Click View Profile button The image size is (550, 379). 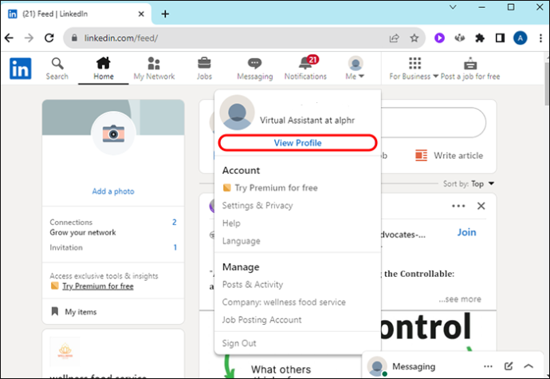pyautogui.click(x=297, y=143)
